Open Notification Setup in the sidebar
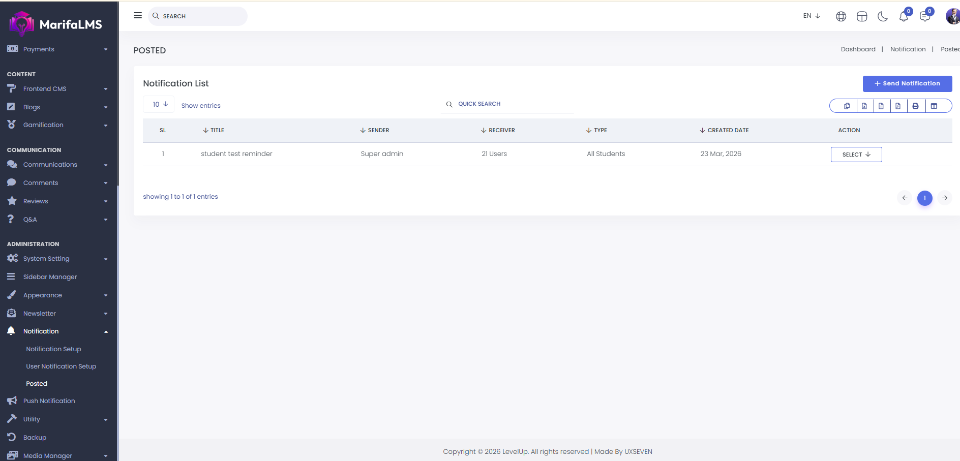 pos(53,349)
